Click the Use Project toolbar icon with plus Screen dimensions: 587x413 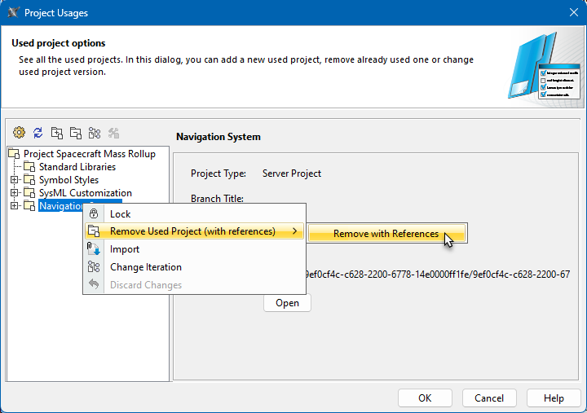[x=56, y=133]
